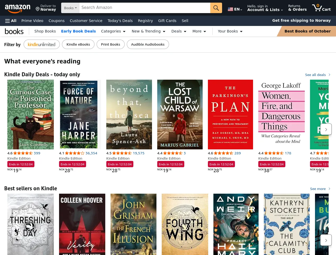Click the orange search magnifier button
The height and width of the screenshot is (255, 336).
point(216,8)
